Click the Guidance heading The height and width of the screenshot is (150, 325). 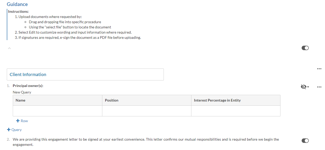tap(17, 4)
